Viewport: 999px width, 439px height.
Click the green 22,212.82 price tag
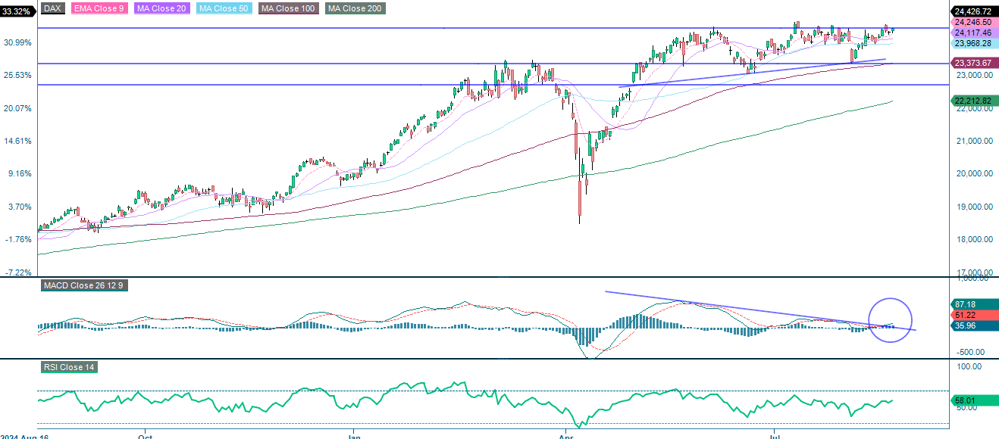(x=973, y=99)
